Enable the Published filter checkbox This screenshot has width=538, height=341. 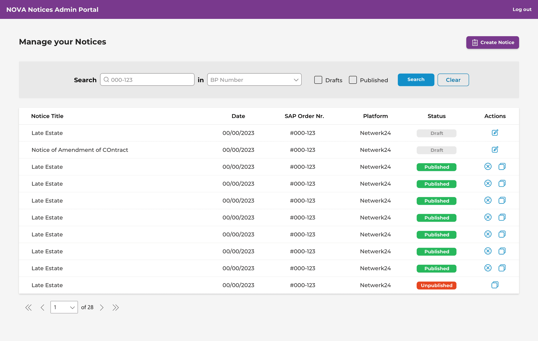point(353,80)
